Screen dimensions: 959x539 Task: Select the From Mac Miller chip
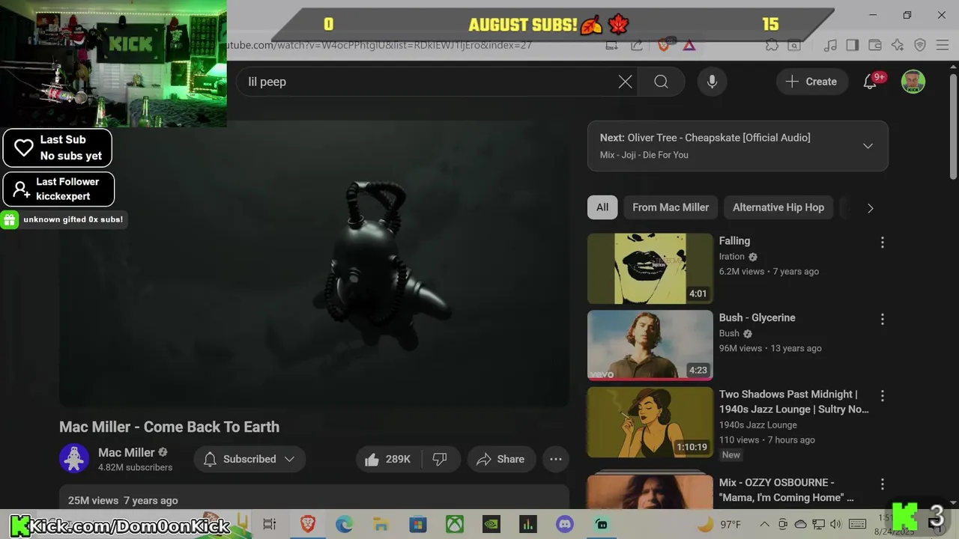click(x=671, y=207)
